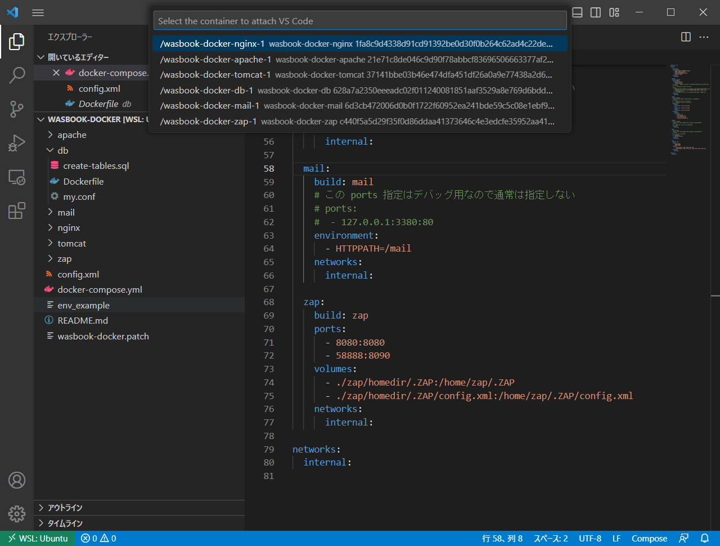
Task: Toggle the secondary side bar
Action: point(595,12)
